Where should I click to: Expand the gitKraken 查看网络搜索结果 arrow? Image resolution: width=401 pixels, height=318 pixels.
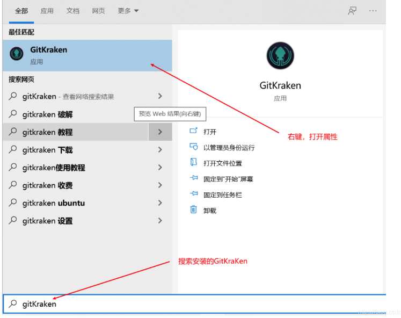(x=160, y=96)
